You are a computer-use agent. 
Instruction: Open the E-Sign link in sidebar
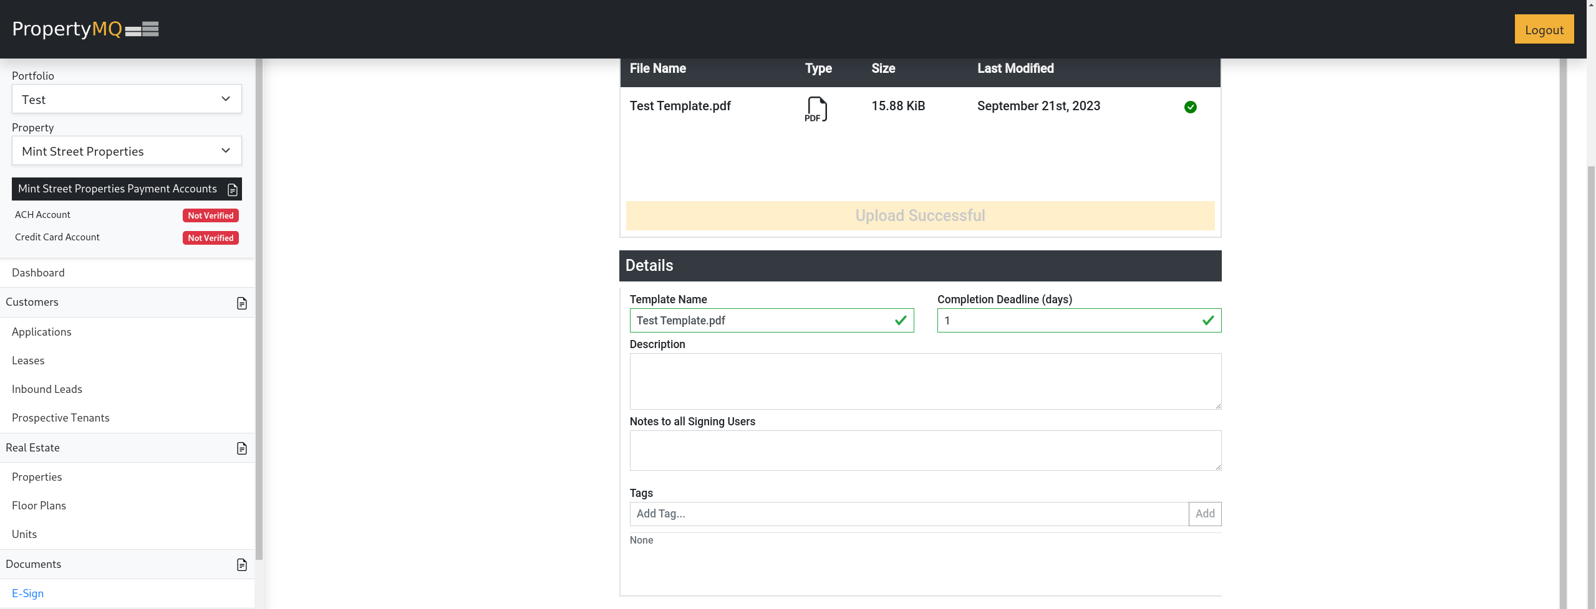(x=28, y=593)
